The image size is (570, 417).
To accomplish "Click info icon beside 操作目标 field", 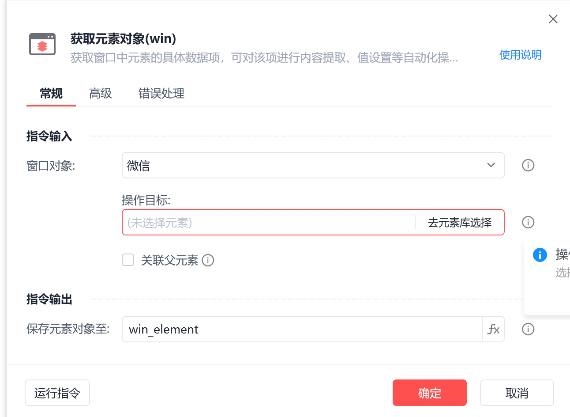I will click(528, 222).
